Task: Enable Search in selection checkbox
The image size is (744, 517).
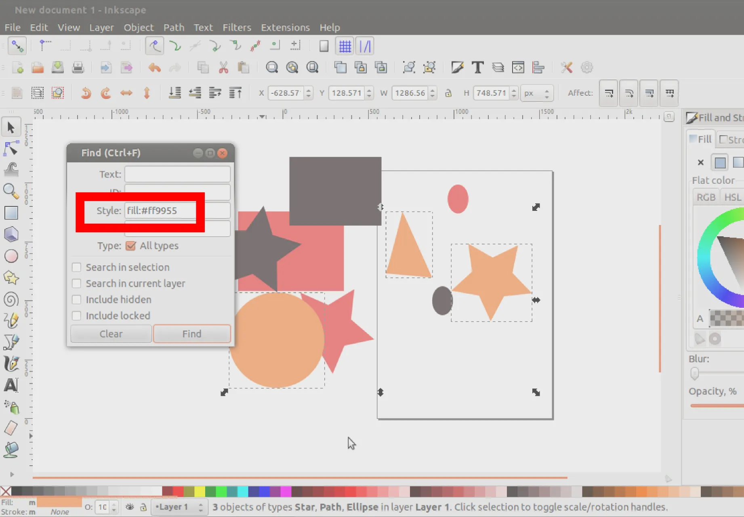Action: (76, 267)
